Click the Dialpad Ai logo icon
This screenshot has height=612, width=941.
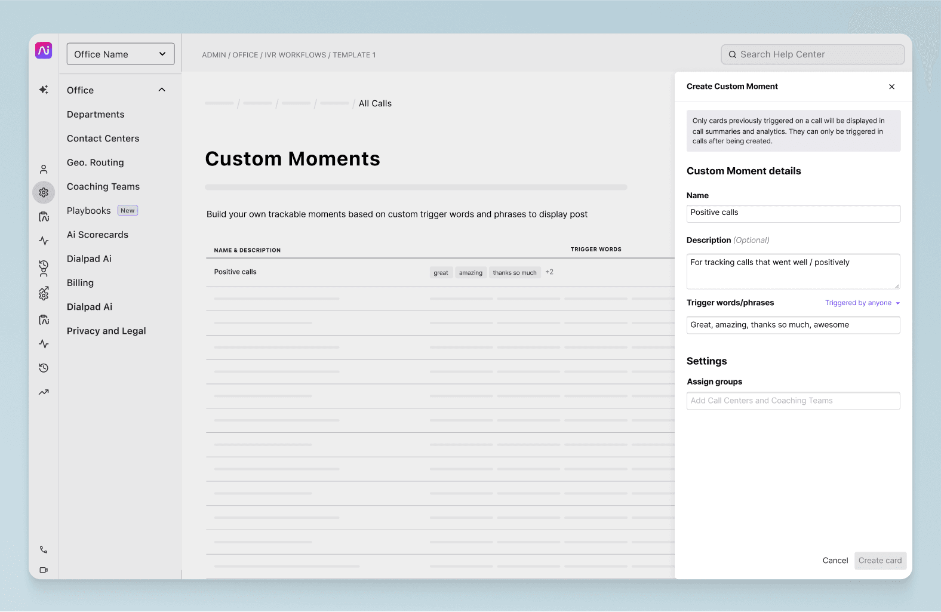(x=44, y=51)
